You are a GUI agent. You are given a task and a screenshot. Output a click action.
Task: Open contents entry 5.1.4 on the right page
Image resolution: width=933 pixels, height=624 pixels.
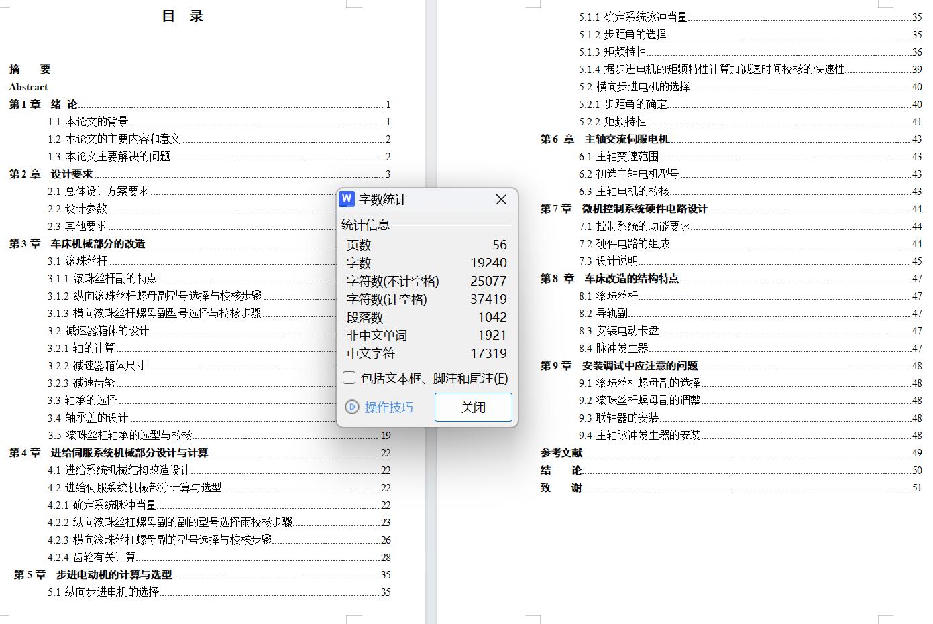(x=751, y=69)
